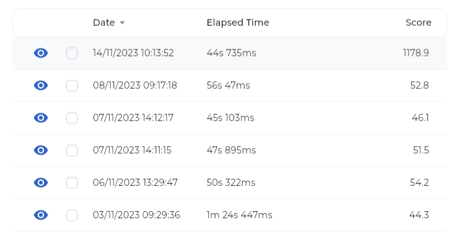View the 14/11/2023 10:13:52 result
Viewport: 465px width, 250px height.
click(x=41, y=53)
